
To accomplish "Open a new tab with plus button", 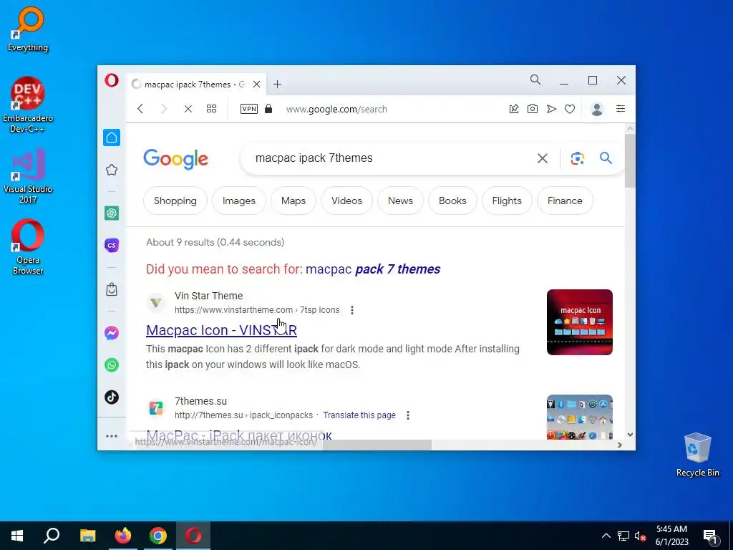I will (277, 85).
